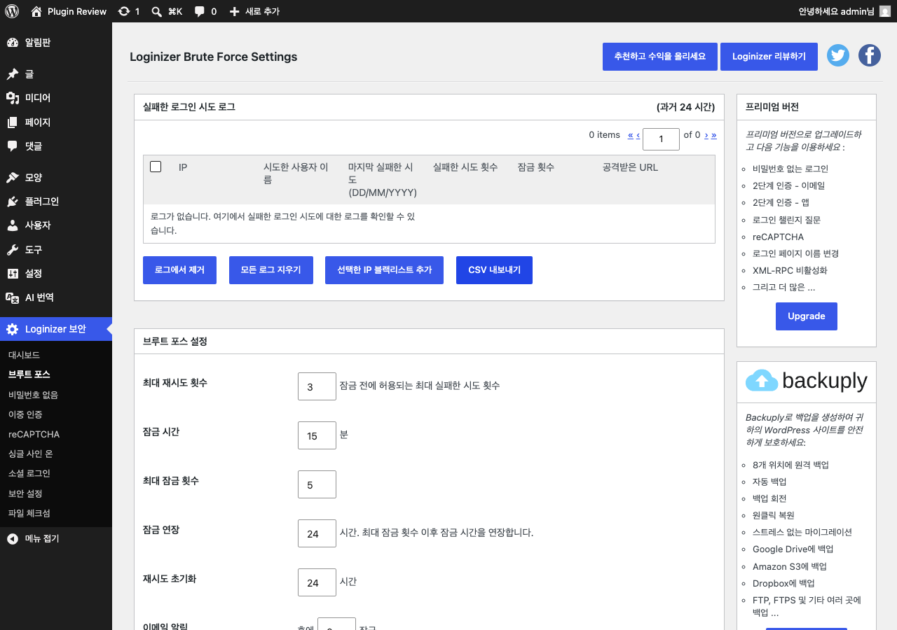Click the AI 번역 translate icon
897x630 pixels.
(13, 297)
